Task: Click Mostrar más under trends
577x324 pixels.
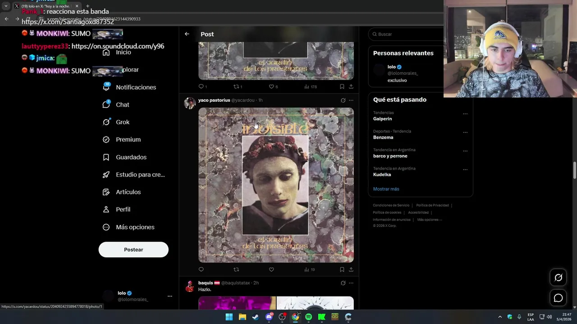Action: tap(386, 189)
